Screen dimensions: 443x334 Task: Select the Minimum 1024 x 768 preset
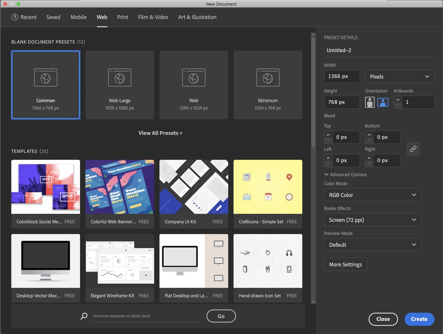(x=268, y=85)
